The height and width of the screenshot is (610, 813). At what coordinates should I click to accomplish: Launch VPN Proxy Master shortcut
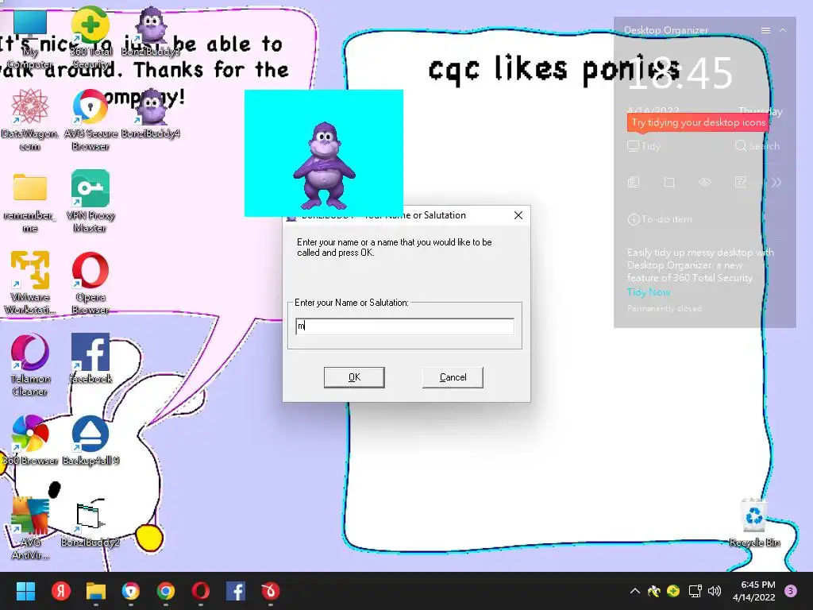(91, 201)
